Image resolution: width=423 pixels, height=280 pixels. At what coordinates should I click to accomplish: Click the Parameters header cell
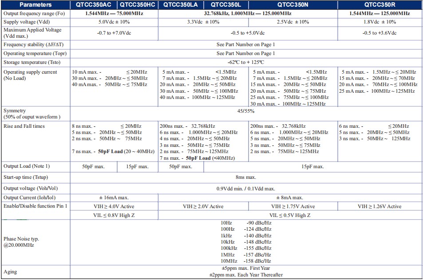(35, 6)
